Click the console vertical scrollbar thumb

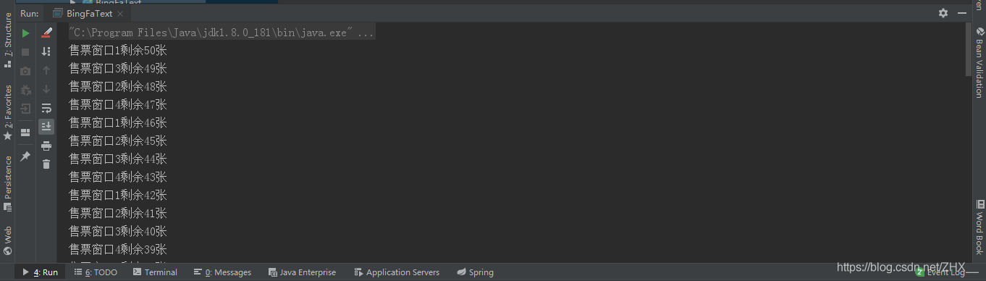(x=968, y=49)
